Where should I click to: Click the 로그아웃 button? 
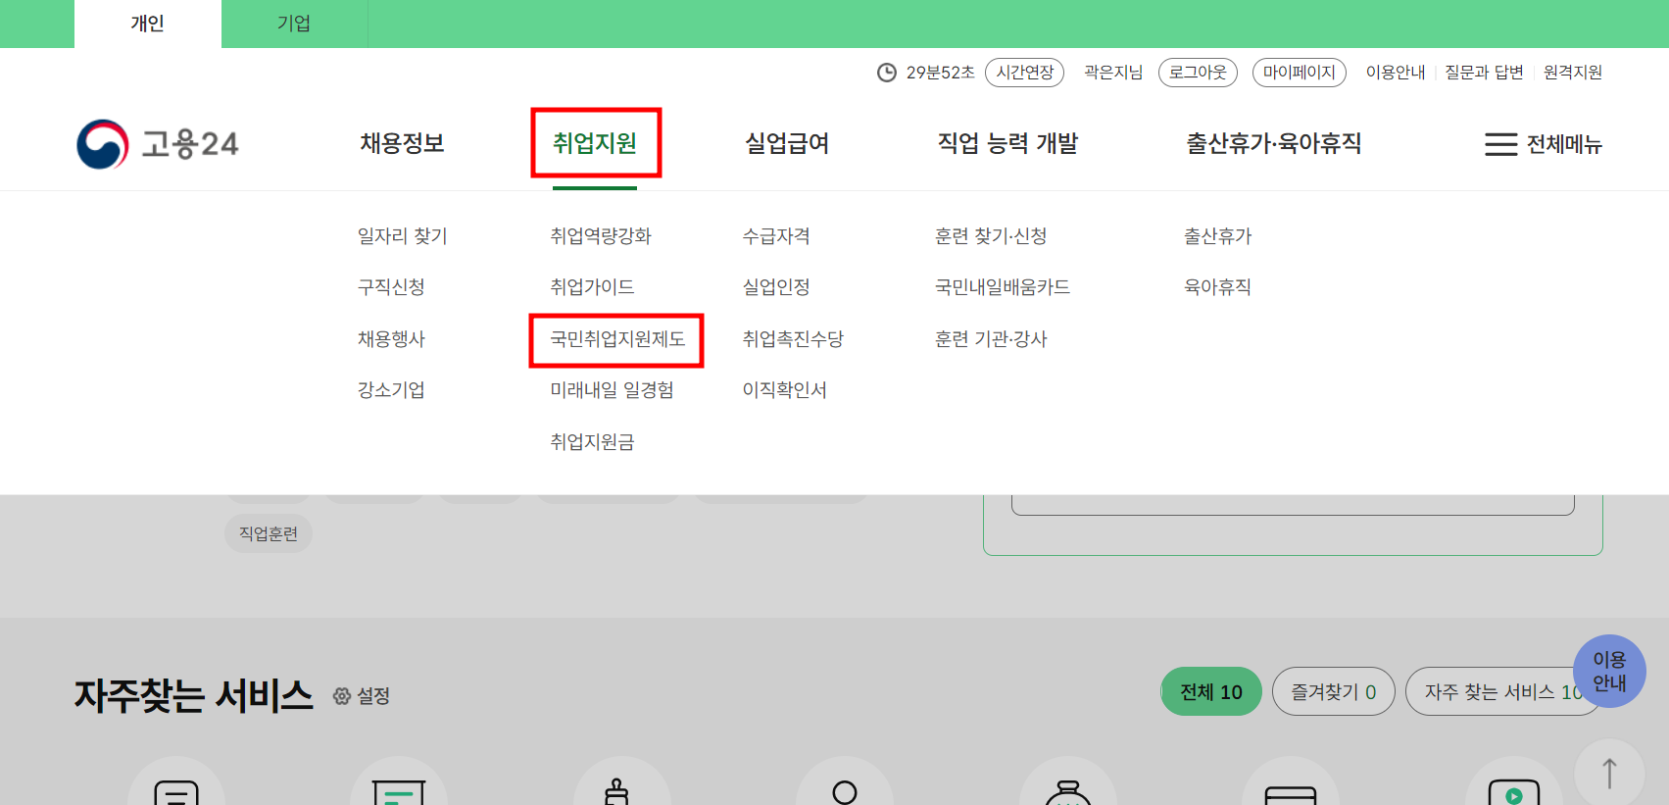point(1198,73)
